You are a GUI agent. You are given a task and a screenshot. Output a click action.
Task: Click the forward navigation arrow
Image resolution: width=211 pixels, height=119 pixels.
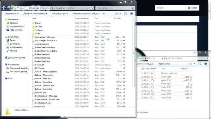[9, 8]
